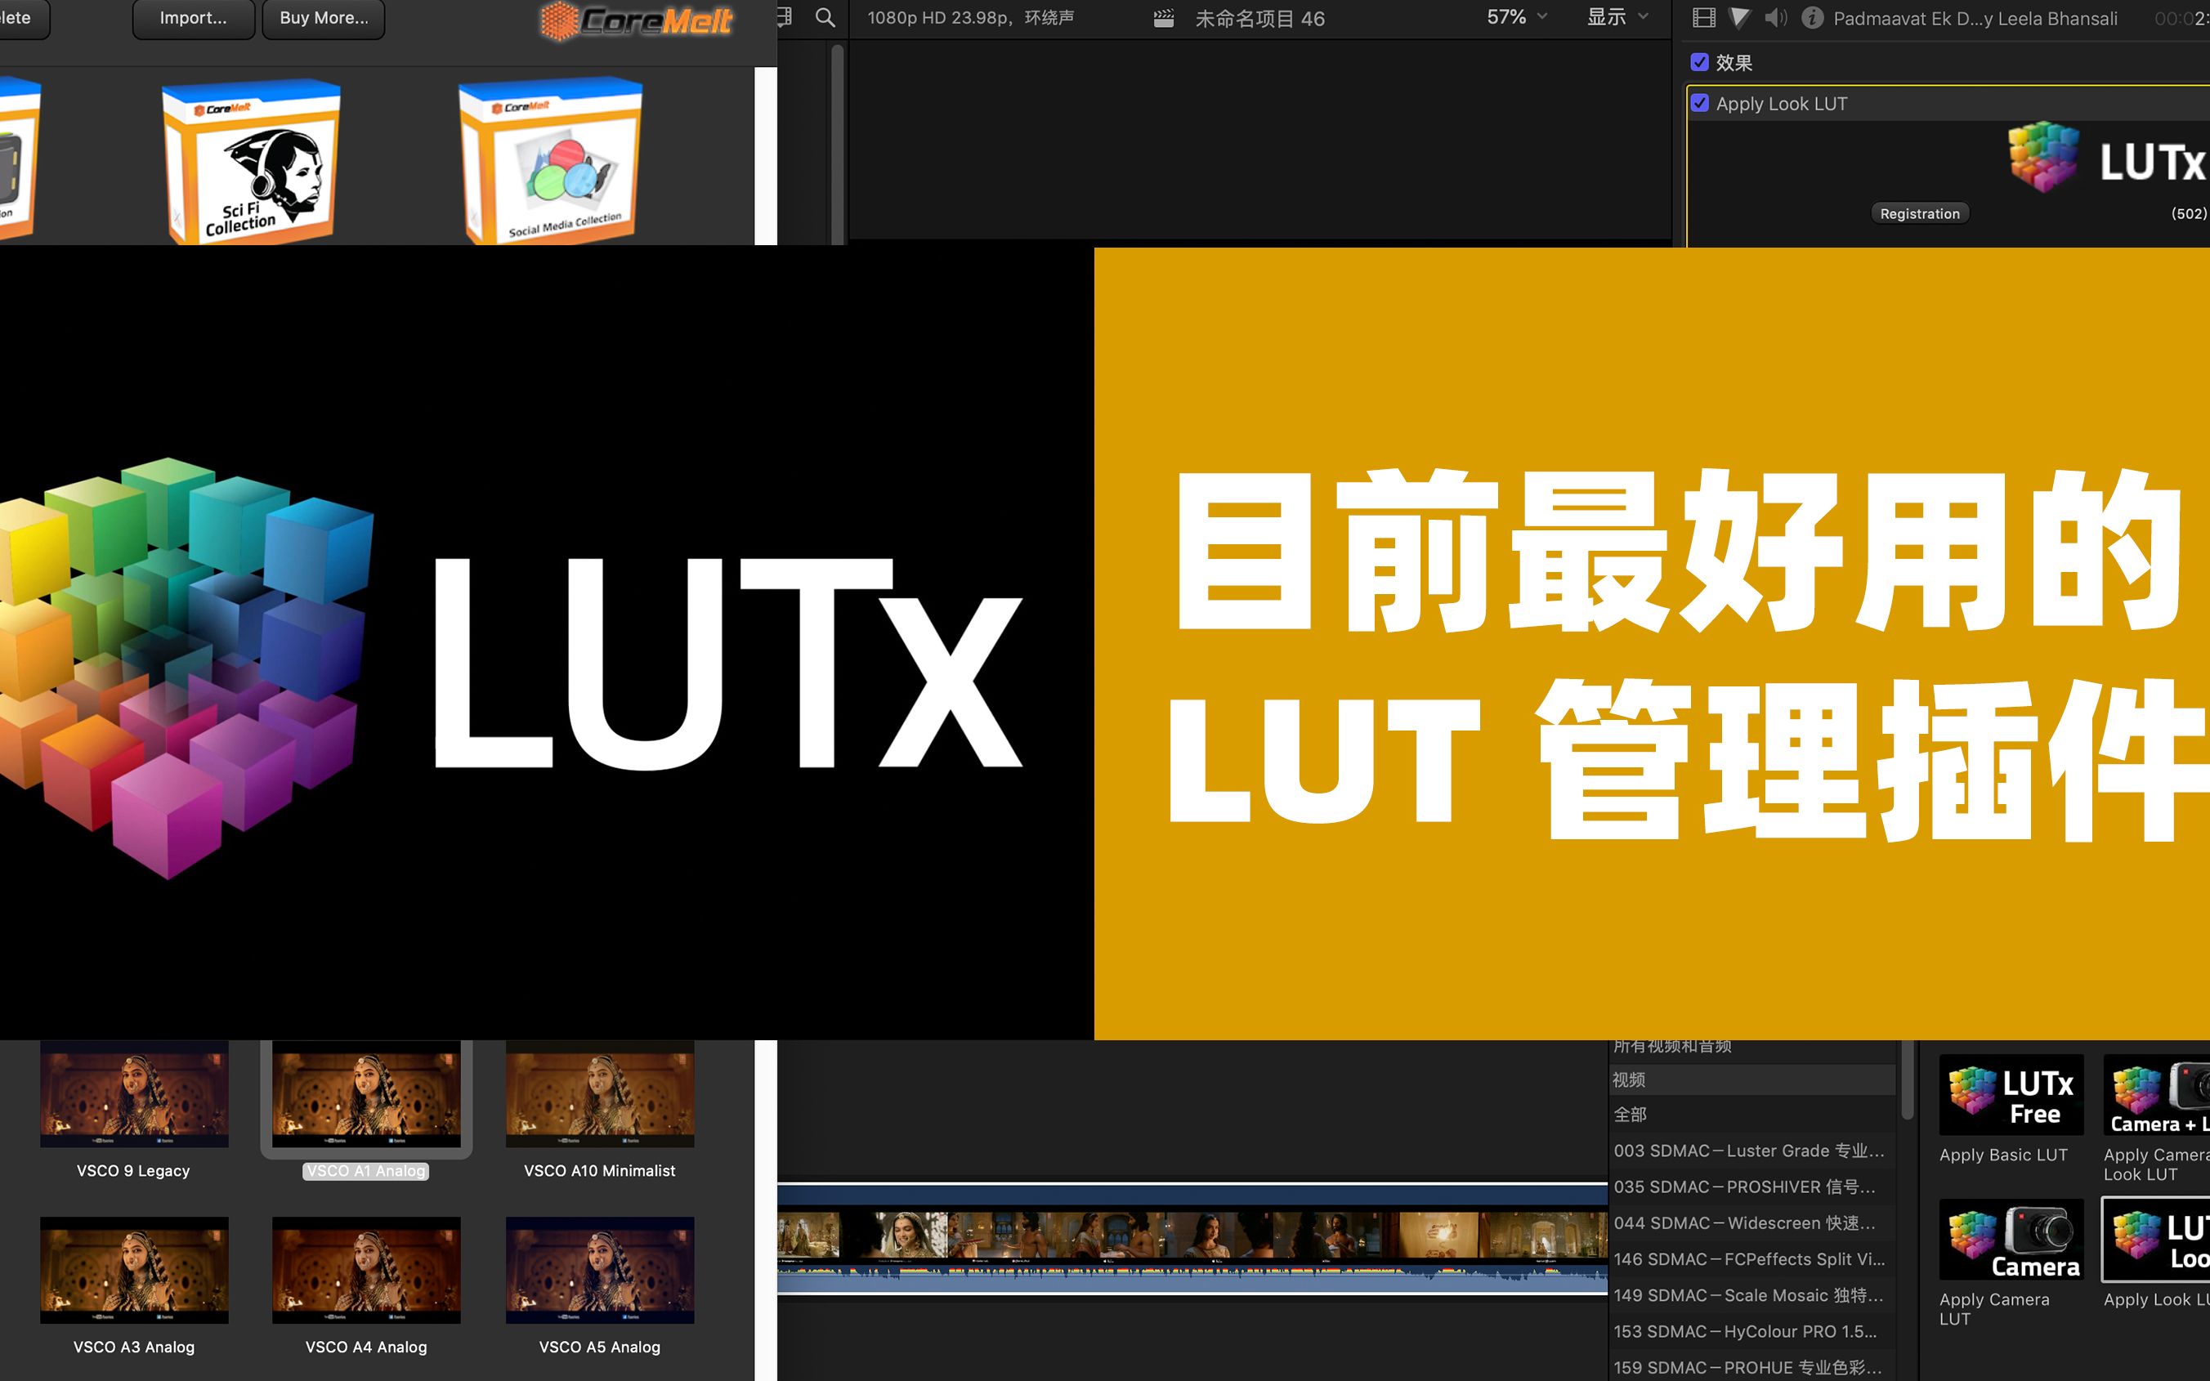Open the Info inspector icon
Viewport: 2210px width, 1381px height.
(x=1812, y=17)
